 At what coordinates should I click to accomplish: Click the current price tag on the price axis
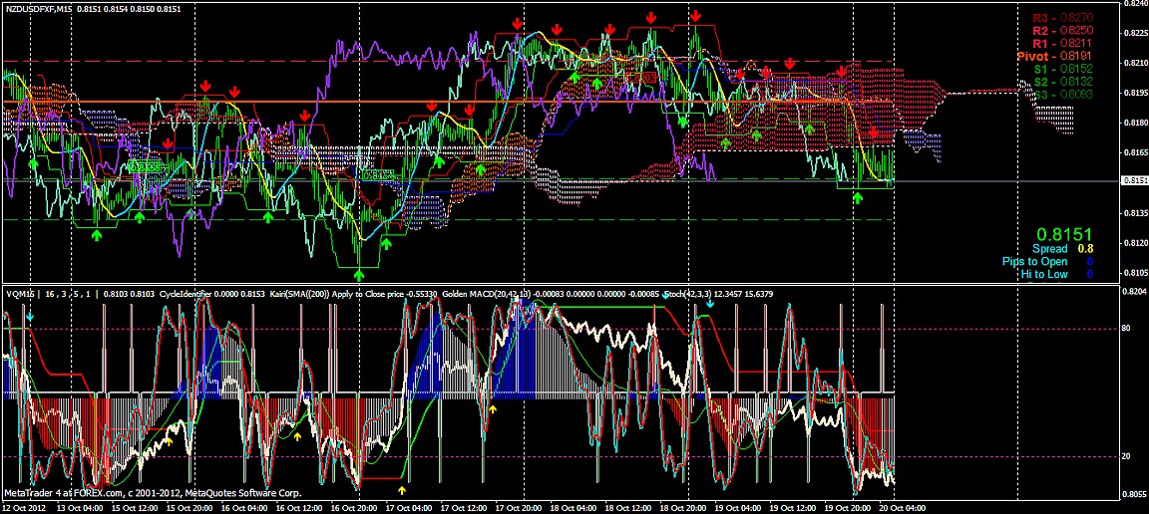[1134, 181]
